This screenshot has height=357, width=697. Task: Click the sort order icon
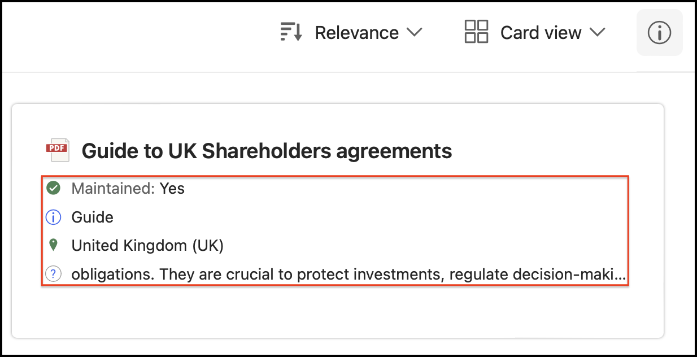pyautogui.click(x=291, y=32)
